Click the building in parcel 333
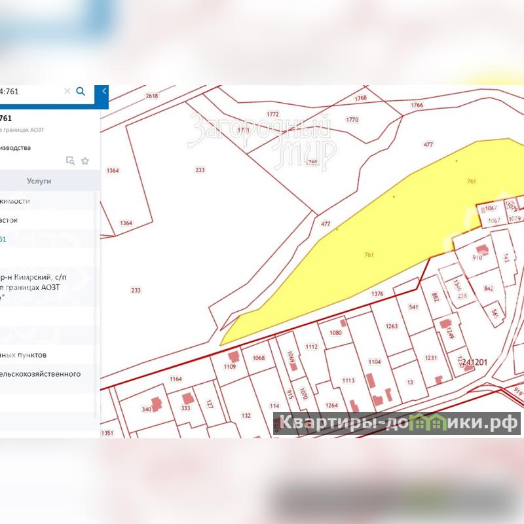524x524 pixels. pos(187,398)
